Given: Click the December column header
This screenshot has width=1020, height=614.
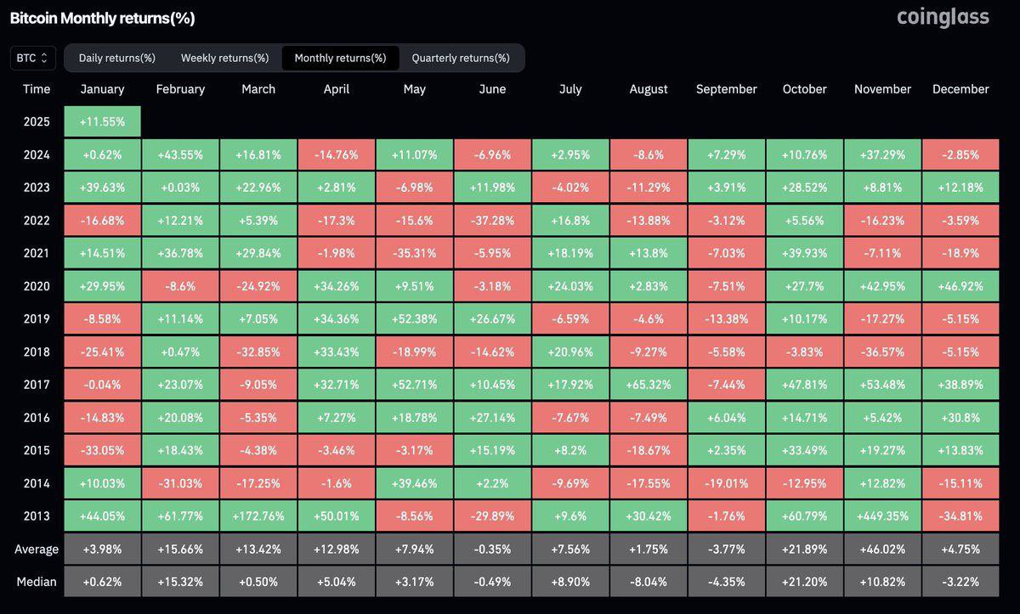Looking at the screenshot, I should click(x=960, y=89).
